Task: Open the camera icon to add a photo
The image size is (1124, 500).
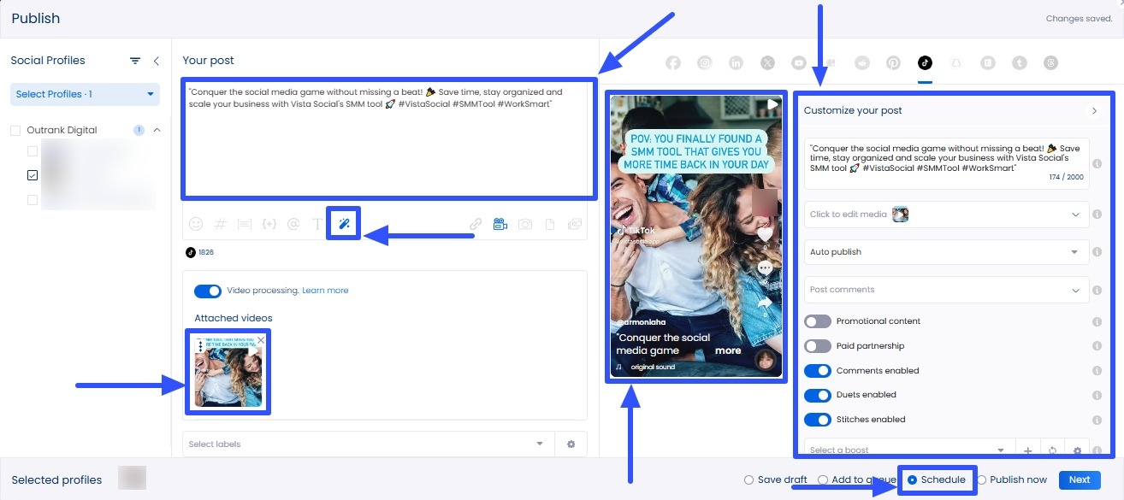Action: (x=524, y=223)
